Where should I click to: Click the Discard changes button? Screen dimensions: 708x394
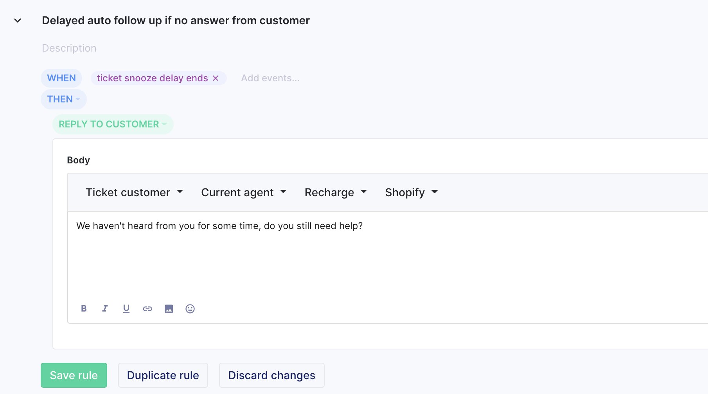coord(272,375)
